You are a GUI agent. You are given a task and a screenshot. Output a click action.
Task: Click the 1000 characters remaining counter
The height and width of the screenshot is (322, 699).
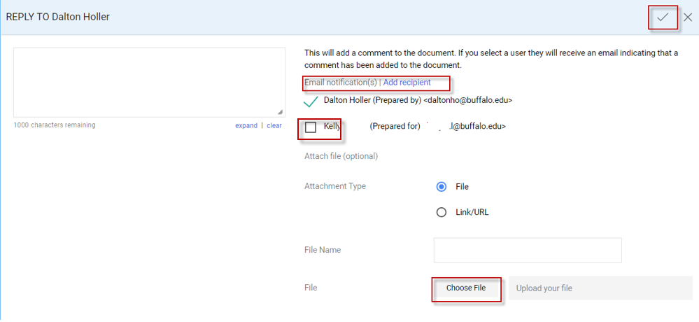click(x=55, y=125)
